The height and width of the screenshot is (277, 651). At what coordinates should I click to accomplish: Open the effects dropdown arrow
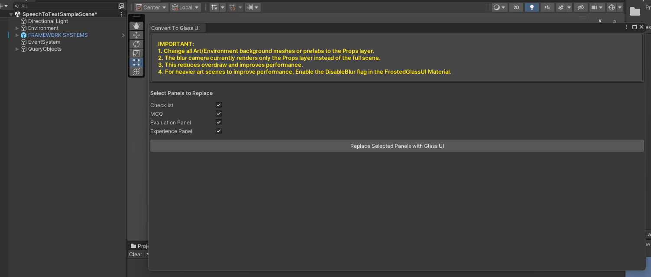[569, 7]
